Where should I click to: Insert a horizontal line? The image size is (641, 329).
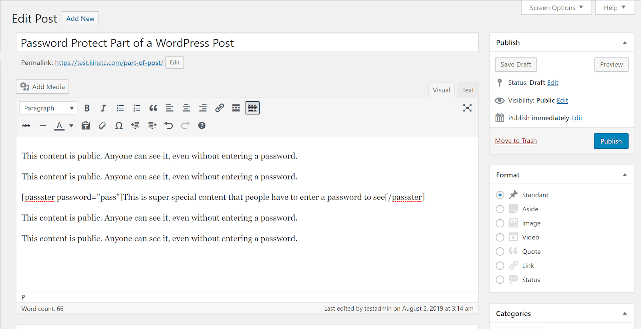[x=43, y=126]
